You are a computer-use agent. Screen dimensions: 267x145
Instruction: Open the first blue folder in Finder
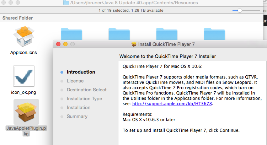tap(71, 34)
